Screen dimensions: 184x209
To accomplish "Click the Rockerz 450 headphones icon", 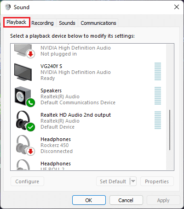I will (23, 145).
